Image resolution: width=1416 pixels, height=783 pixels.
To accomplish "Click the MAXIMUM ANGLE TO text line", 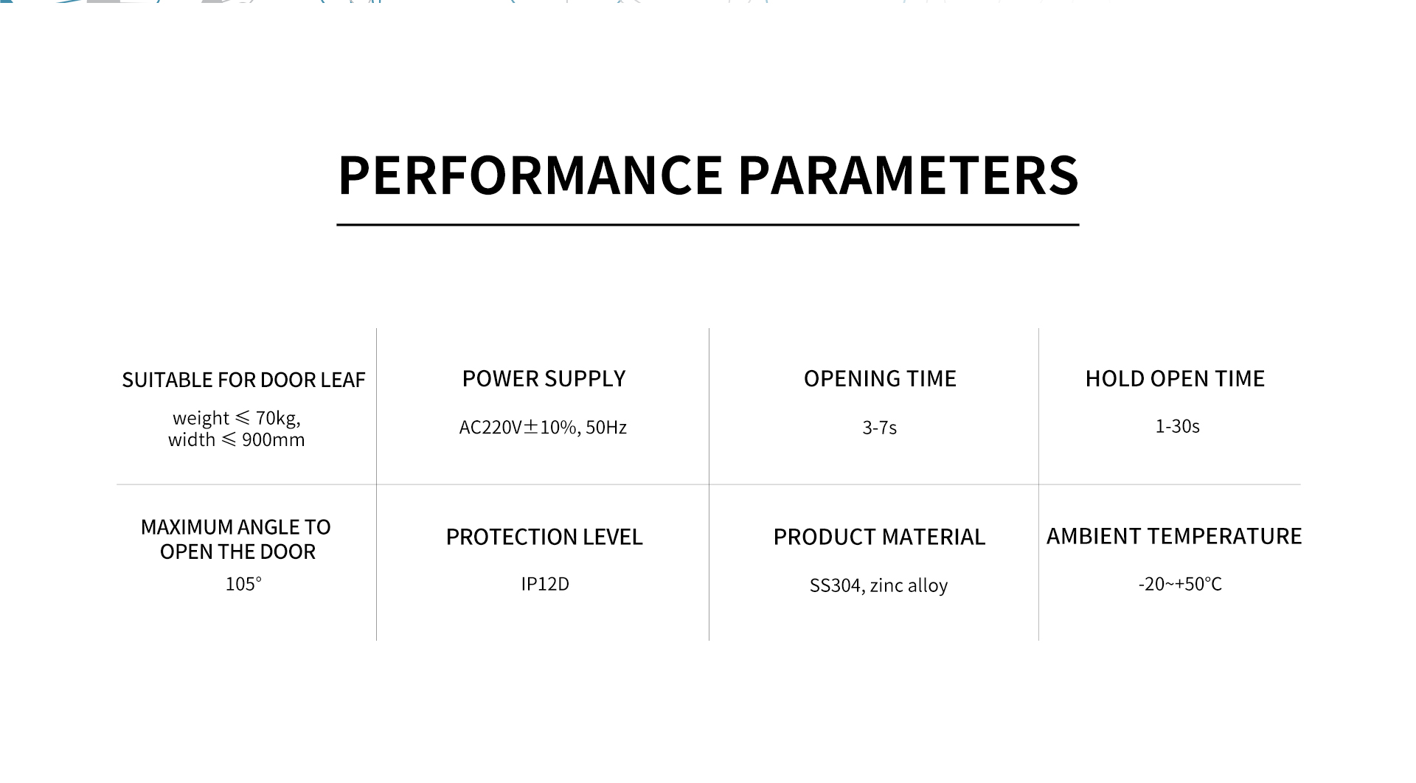I will pyautogui.click(x=236, y=527).
